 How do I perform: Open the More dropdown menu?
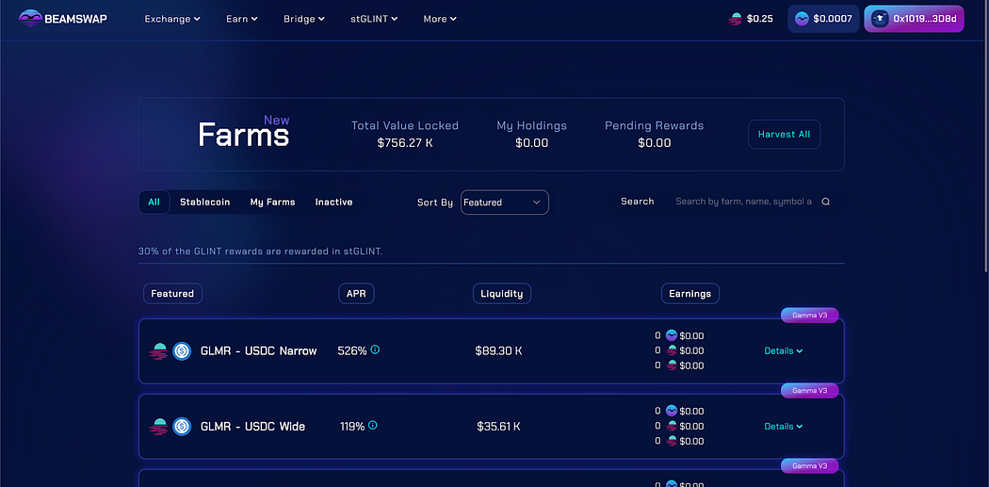(x=440, y=19)
